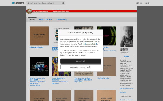Click the Nocturnal Emissions round emblem logo

[x=29, y=11]
